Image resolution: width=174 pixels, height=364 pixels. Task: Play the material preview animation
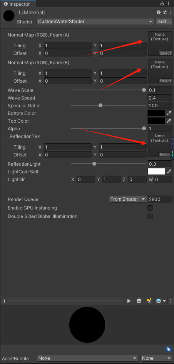[129, 301]
